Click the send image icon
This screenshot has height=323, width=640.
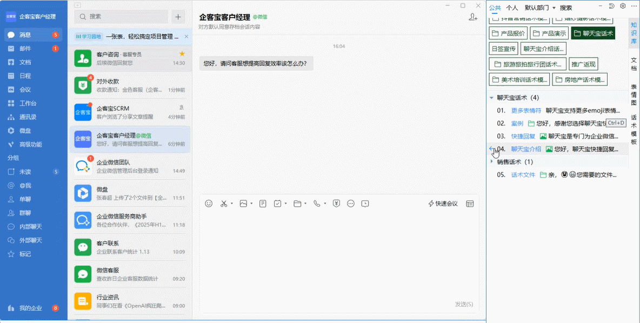(x=243, y=204)
